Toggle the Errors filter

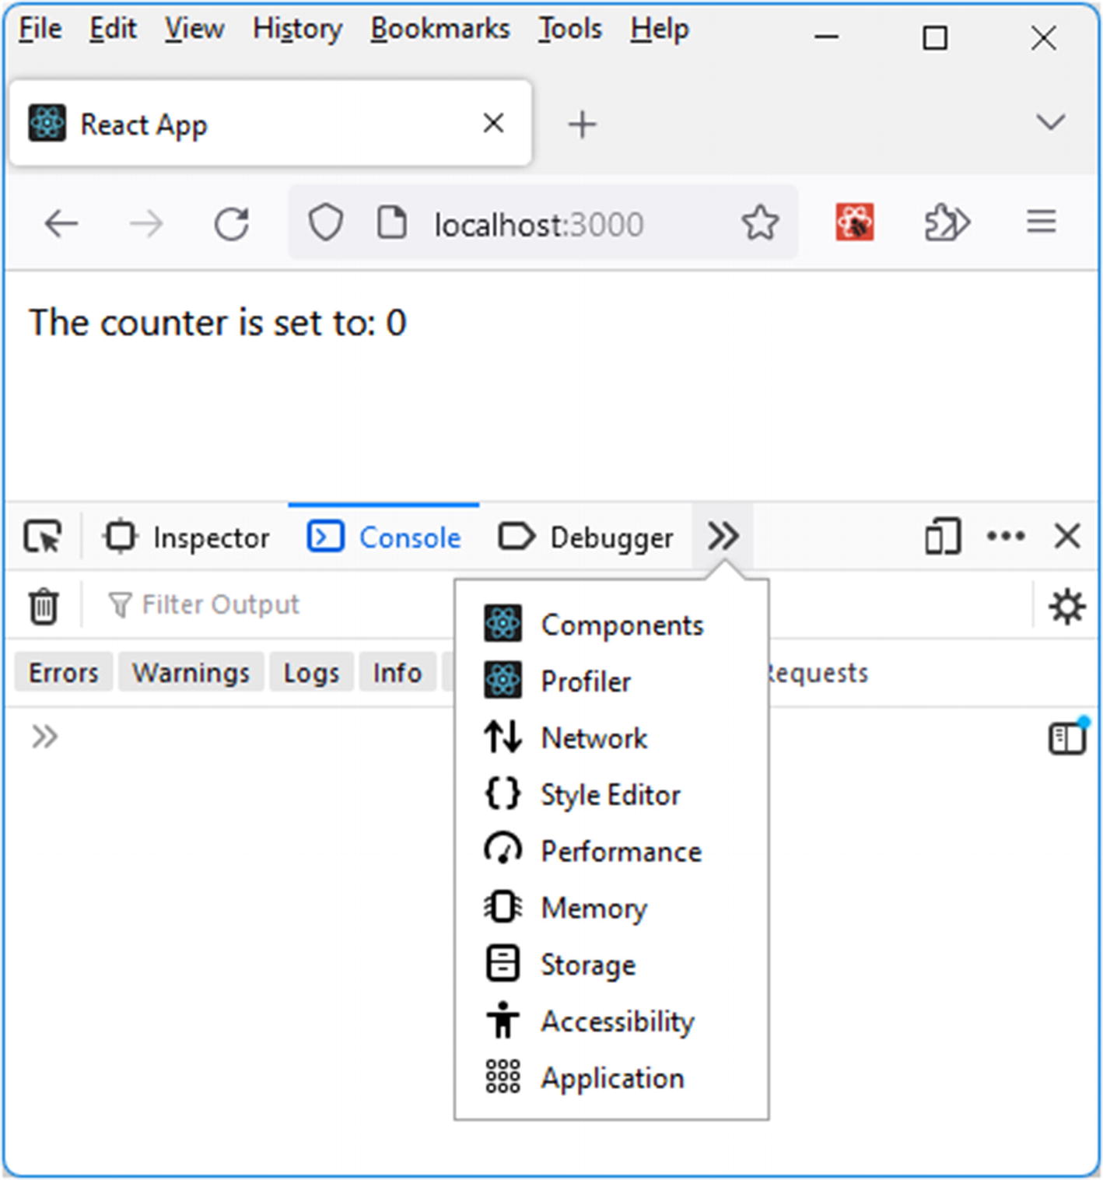(x=64, y=673)
